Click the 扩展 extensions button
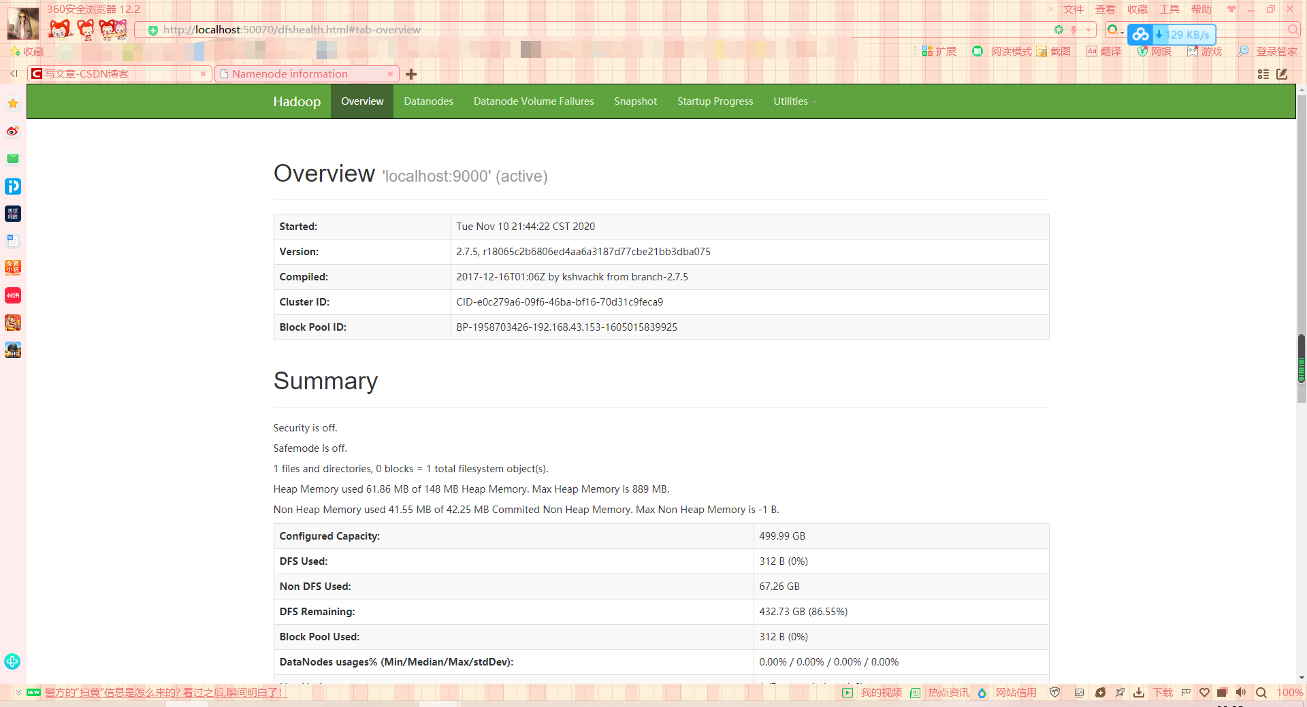 [x=939, y=51]
